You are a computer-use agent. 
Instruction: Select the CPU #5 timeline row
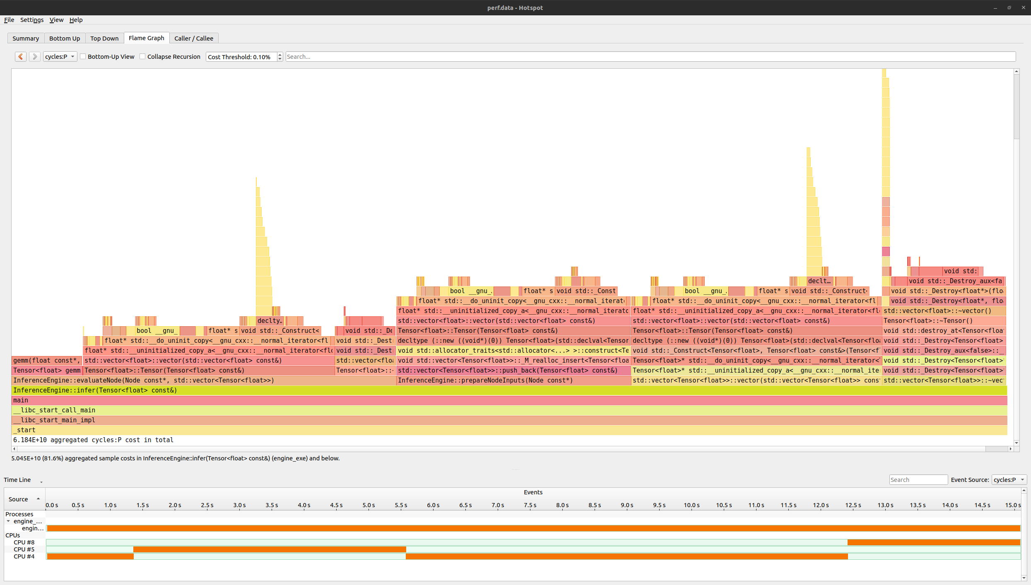pos(533,549)
